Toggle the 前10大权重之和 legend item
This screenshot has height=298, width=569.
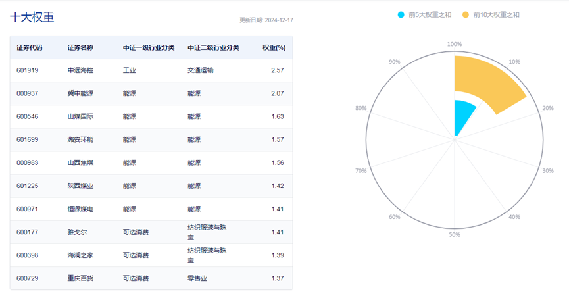click(x=491, y=15)
